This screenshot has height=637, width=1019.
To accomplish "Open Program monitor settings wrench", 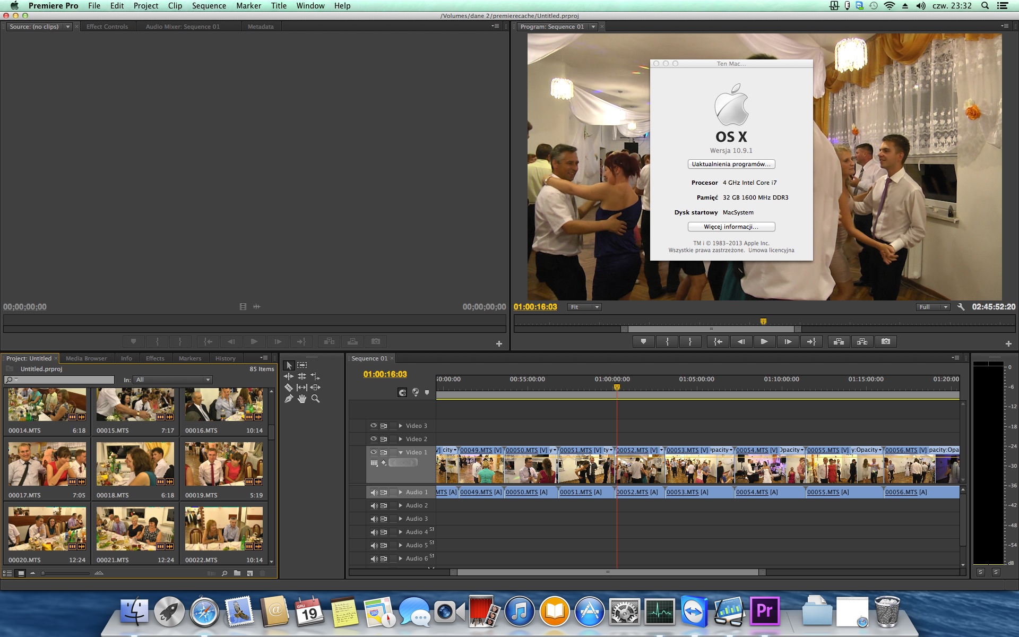I will pyautogui.click(x=961, y=307).
